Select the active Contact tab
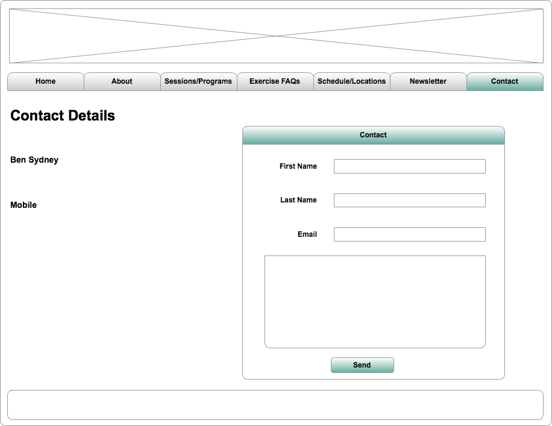The width and height of the screenshot is (552, 426). (504, 81)
